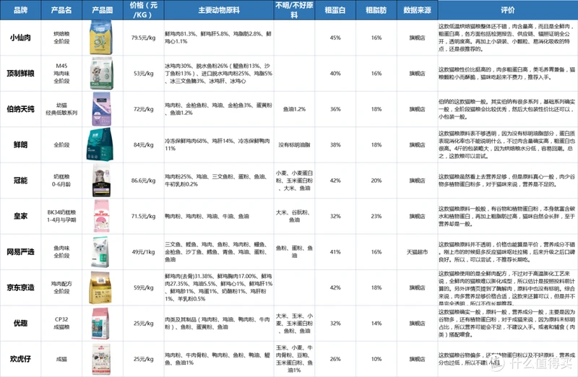Select the brand cell 冠能

[x=21, y=181]
